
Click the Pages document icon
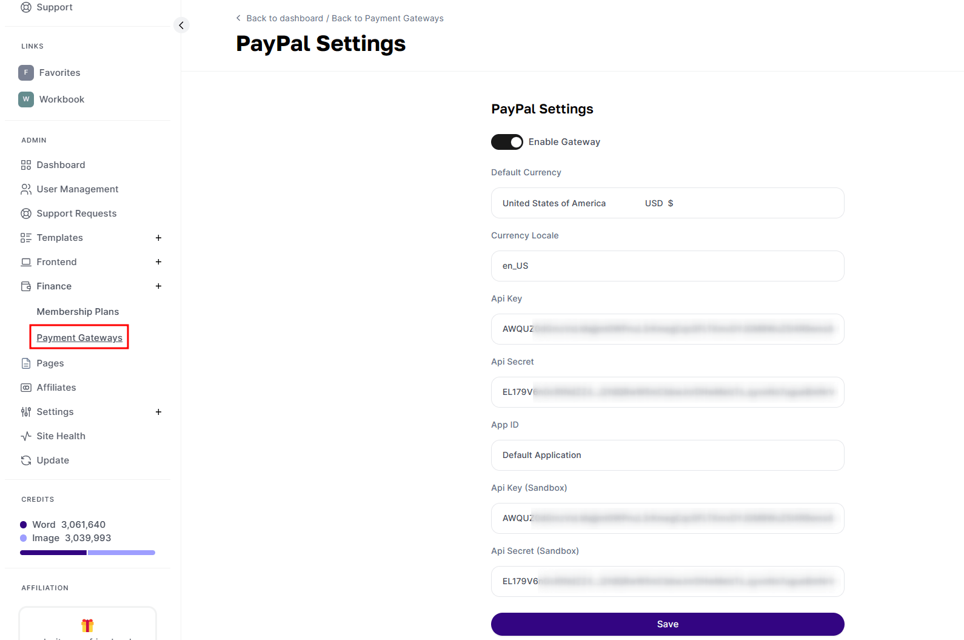tap(26, 363)
